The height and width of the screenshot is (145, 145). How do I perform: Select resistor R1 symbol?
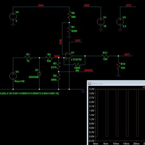click(x=28, y=58)
